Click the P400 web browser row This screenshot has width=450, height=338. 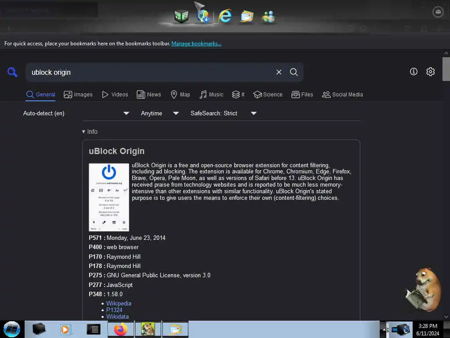pos(113,247)
